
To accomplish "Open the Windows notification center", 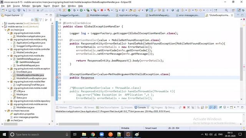I will click(240, 135).
